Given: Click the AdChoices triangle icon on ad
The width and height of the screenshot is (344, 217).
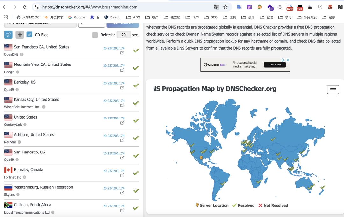Looking at the screenshot, I should coord(283,60).
